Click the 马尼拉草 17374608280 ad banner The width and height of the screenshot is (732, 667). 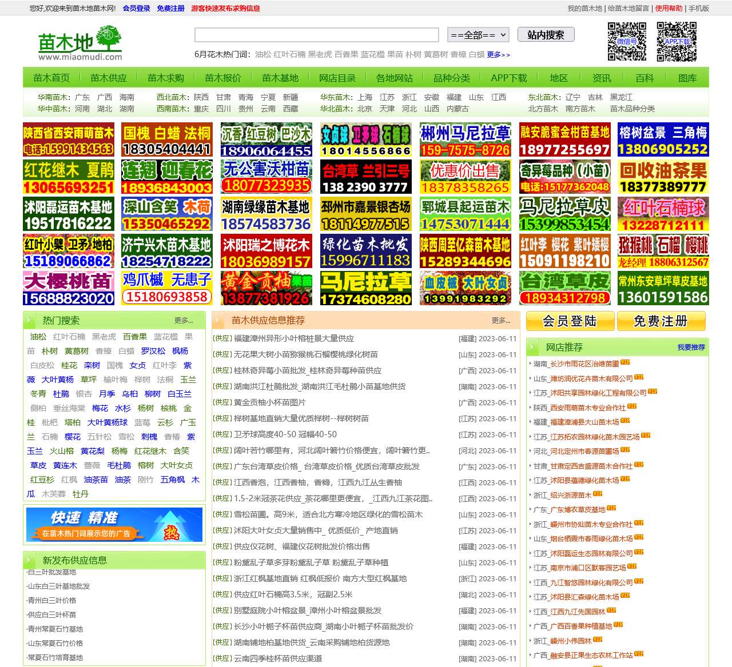point(366,288)
